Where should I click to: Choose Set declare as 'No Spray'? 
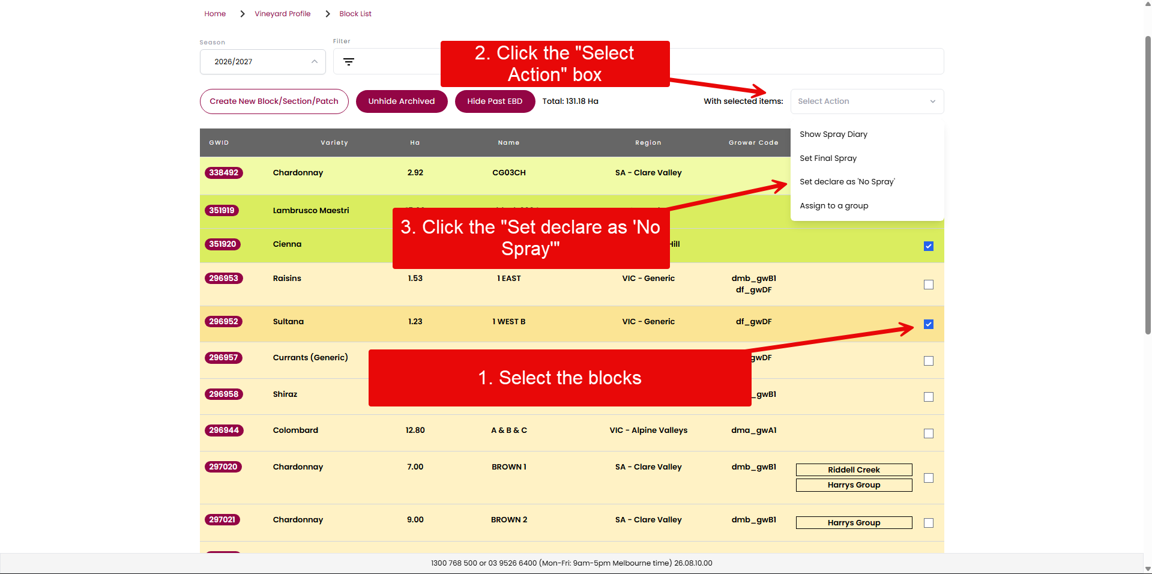tap(847, 182)
